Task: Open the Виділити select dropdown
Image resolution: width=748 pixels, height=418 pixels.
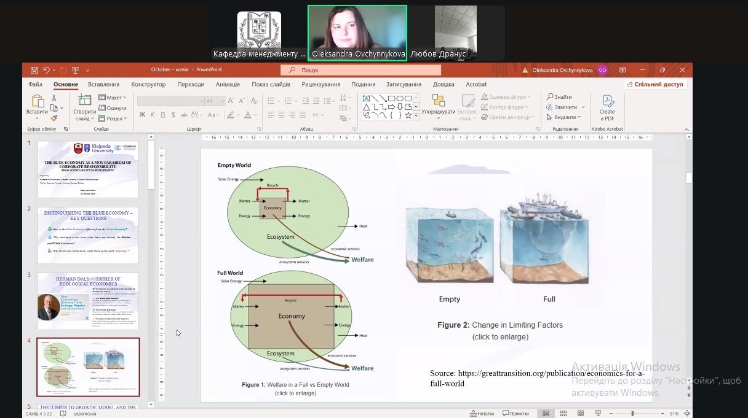Action: click(x=564, y=117)
